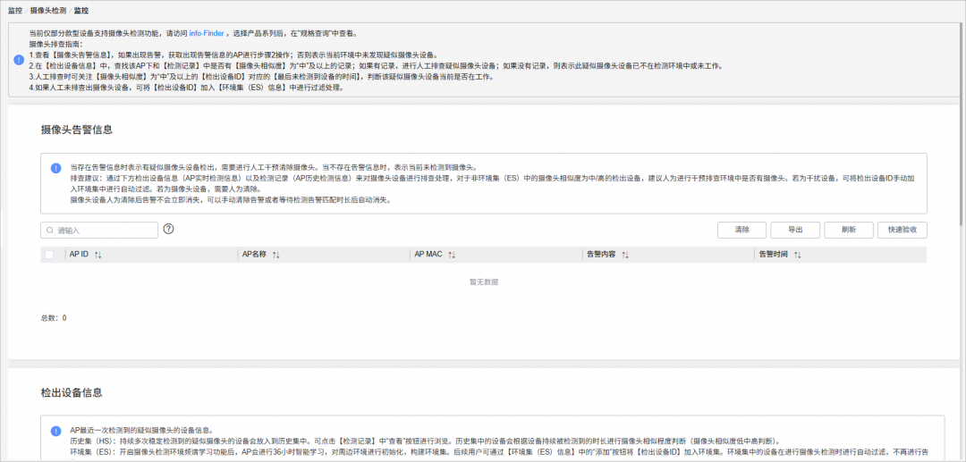Viewport: 966px width, 462px height.
Task: Sort by AP名称 column arrows
Action: coord(276,255)
